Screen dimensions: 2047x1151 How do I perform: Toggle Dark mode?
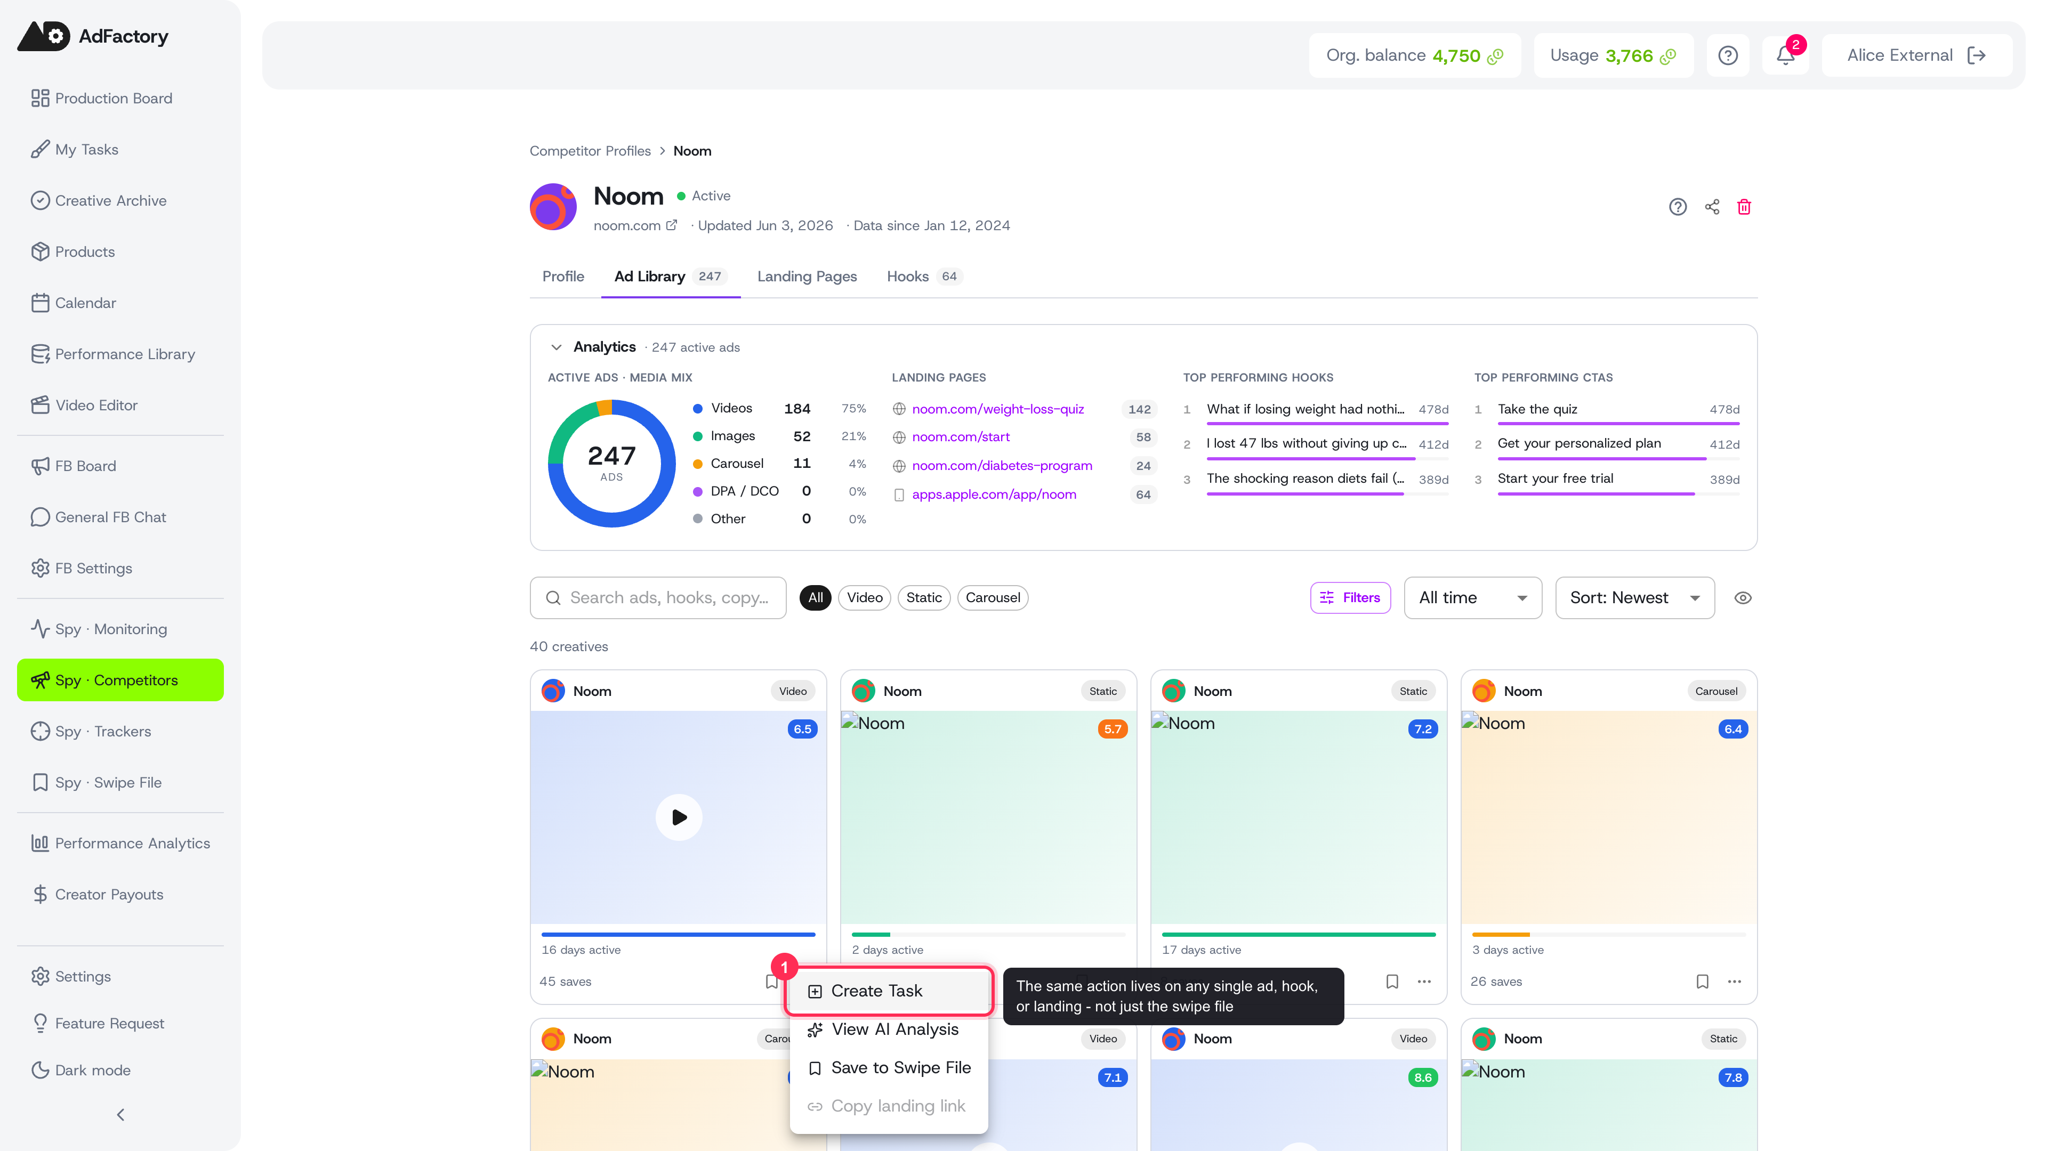point(120,1070)
